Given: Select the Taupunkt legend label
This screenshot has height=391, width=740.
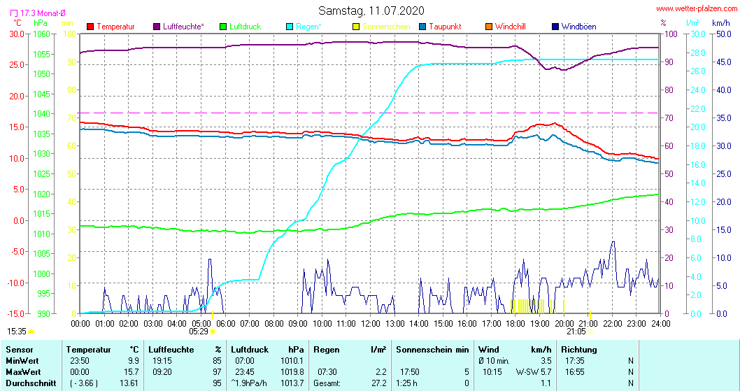Looking at the screenshot, I should click(445, 27).
